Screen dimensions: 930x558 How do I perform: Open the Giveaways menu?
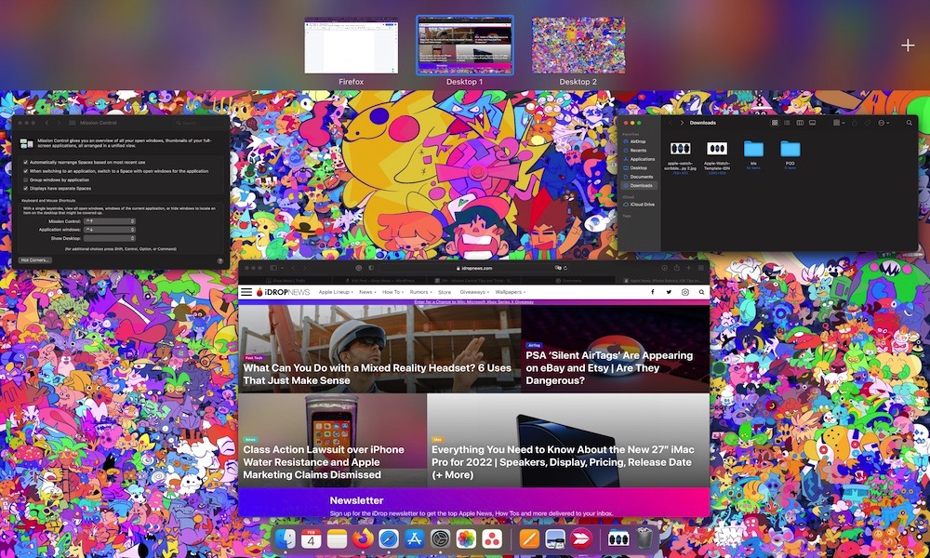[x=474, y=292]
